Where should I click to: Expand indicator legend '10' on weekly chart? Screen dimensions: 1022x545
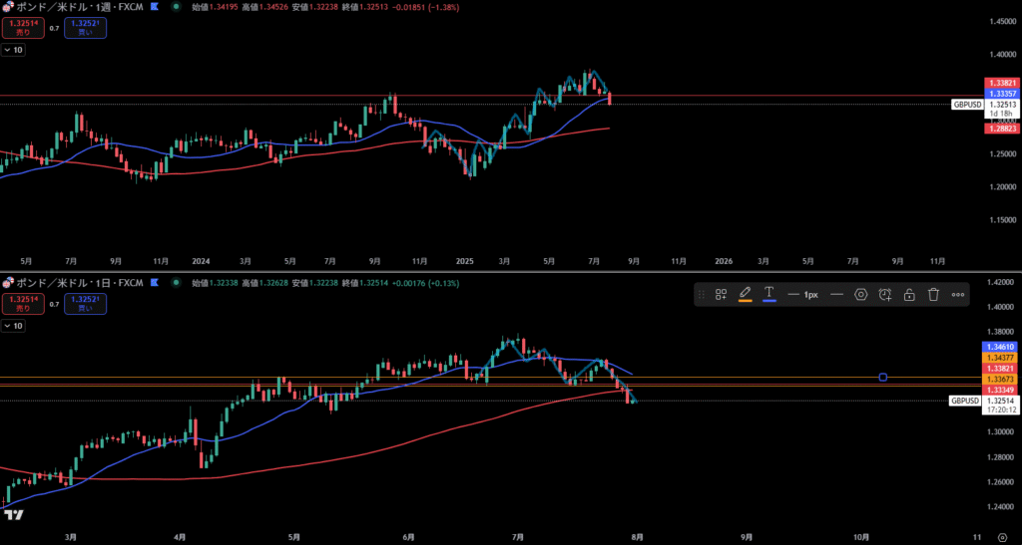pyautogui.click(x=14, y=50)
